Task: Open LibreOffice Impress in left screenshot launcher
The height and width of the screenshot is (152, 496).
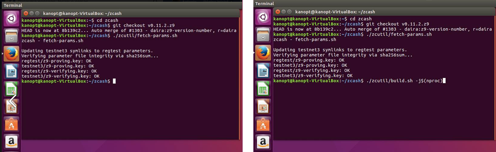Action: 12,107
